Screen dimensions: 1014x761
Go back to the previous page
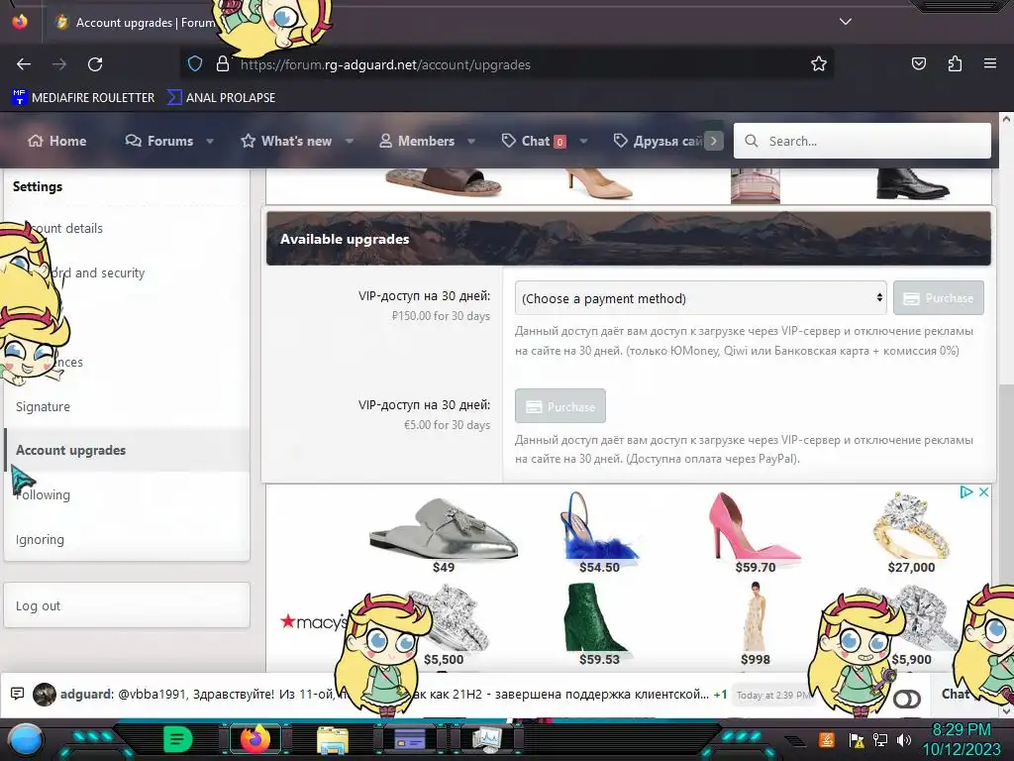[x=24, y=64]
